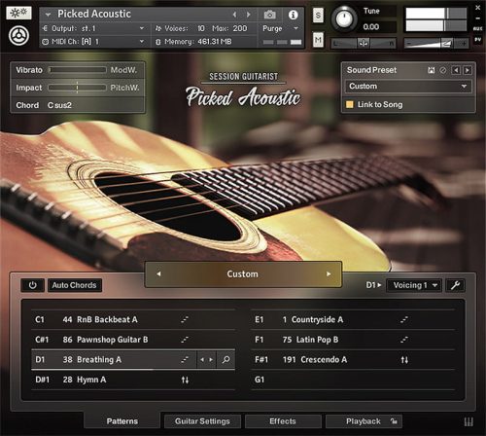486x436 pixels.
Task: Expand the instrument header arrow beside Picked Acoustic
Action: [48, 15]
